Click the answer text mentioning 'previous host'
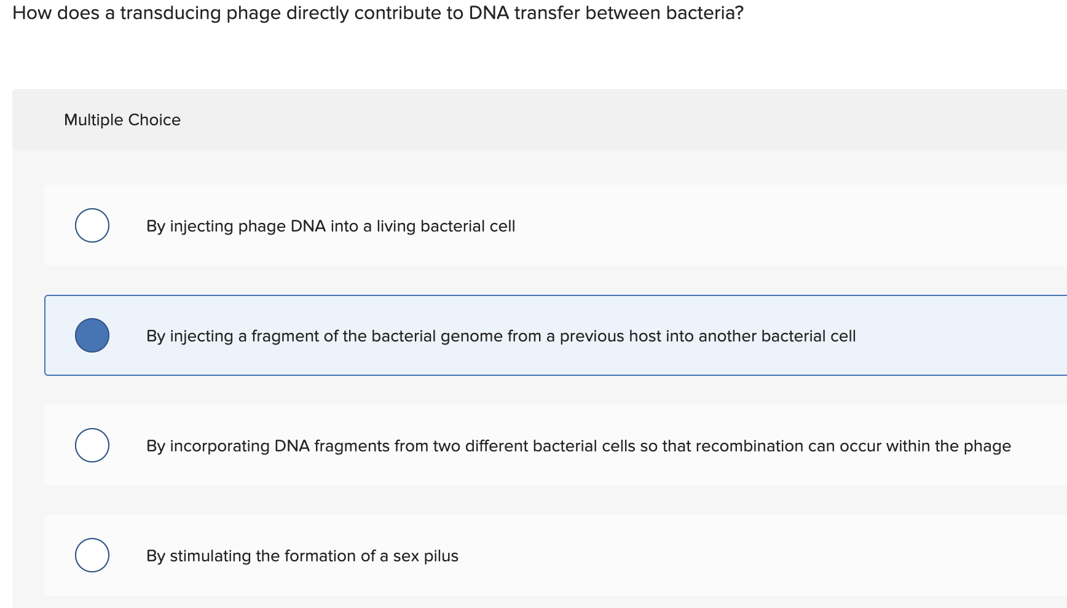 tap(500, 336)
